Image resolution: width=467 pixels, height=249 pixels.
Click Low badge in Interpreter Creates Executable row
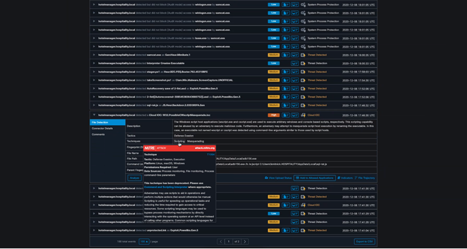pos(274,63)
